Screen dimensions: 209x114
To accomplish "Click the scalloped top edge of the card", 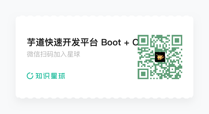I will point(104,16).
